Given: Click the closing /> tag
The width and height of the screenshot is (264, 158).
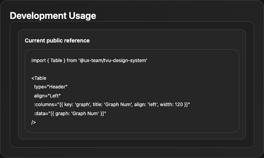Looking at the screenshot, I should click(33, 122).
